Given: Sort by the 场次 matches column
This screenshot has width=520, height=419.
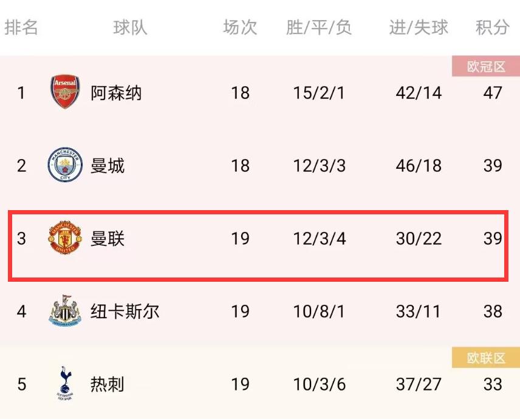Looking at the screenshot, I should point(239,27).
